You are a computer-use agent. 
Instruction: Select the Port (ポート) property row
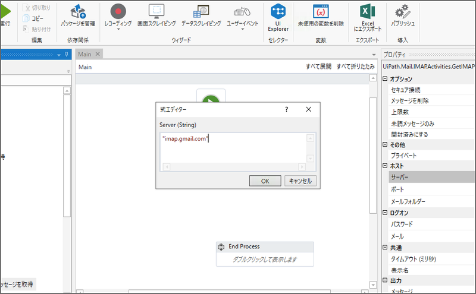(432, 189)
